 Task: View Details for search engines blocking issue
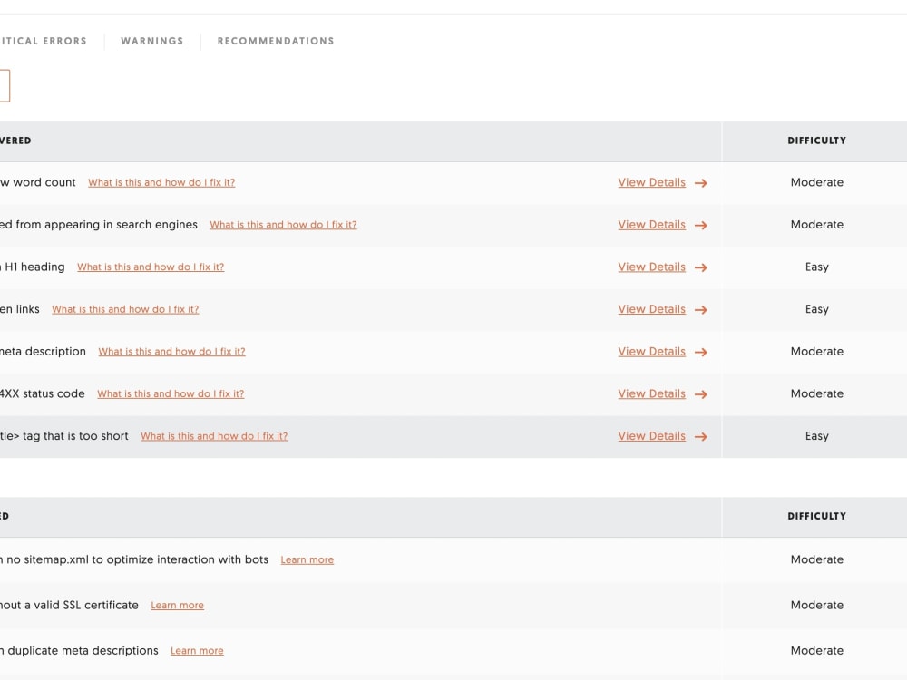tap(651, 224)
